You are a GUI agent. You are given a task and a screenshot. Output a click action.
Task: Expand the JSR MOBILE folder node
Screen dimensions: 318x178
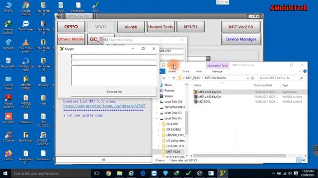click(x=159, y=130)
